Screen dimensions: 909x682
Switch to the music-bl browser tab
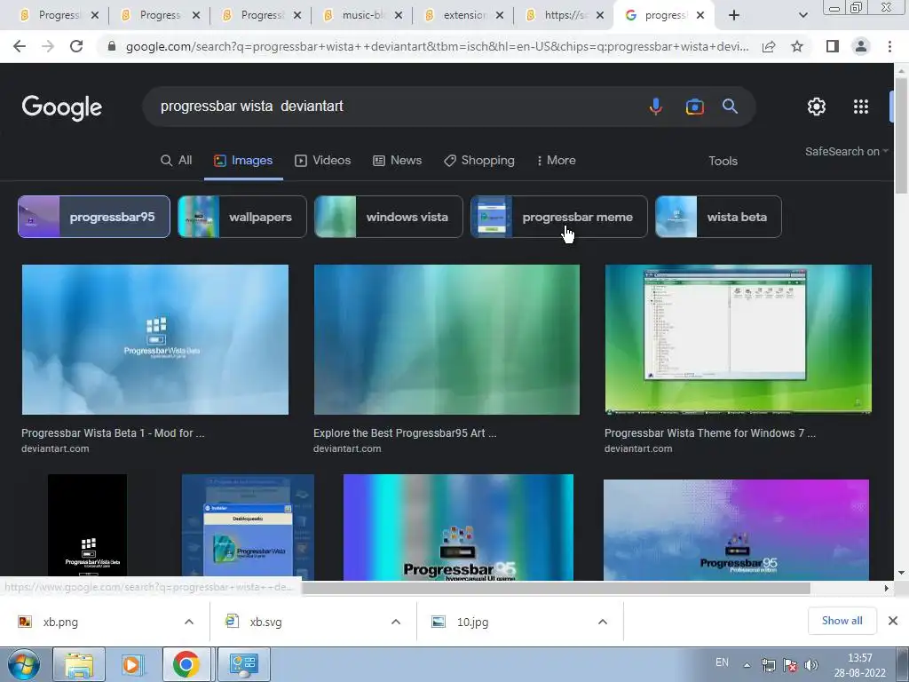[x=355, y=15]
